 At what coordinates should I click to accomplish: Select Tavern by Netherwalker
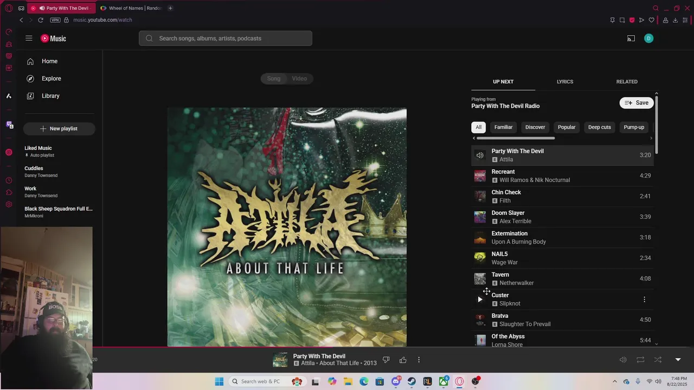(x=562, y=278)
